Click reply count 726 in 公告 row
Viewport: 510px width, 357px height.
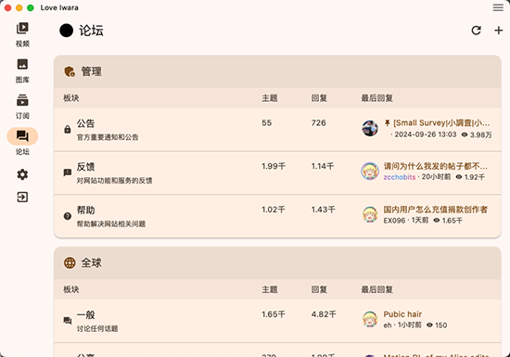[318, 123]
